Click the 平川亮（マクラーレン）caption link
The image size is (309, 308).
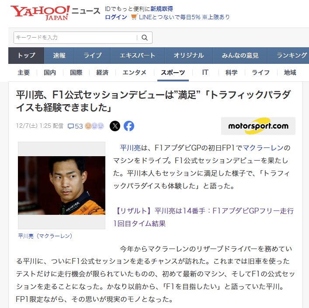pyautogui.click(x=45, y=236)
